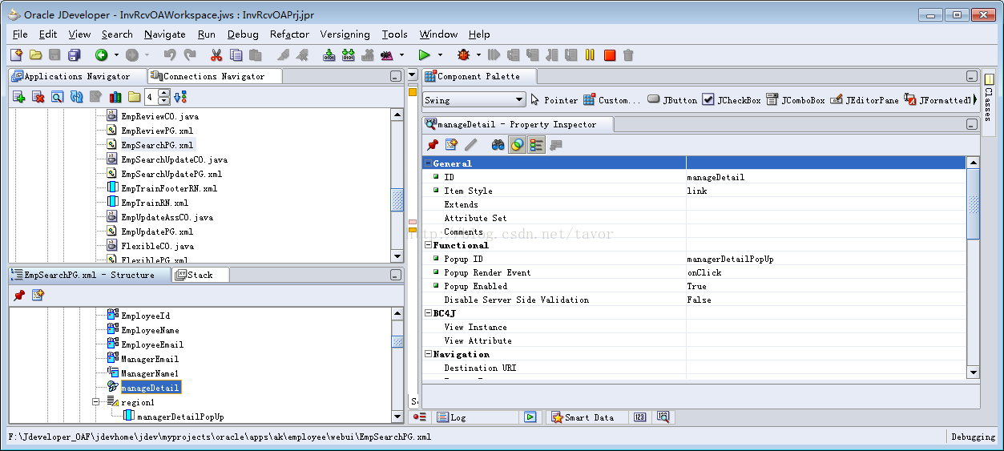Collapse the BC4J property category

pos(428,313)
